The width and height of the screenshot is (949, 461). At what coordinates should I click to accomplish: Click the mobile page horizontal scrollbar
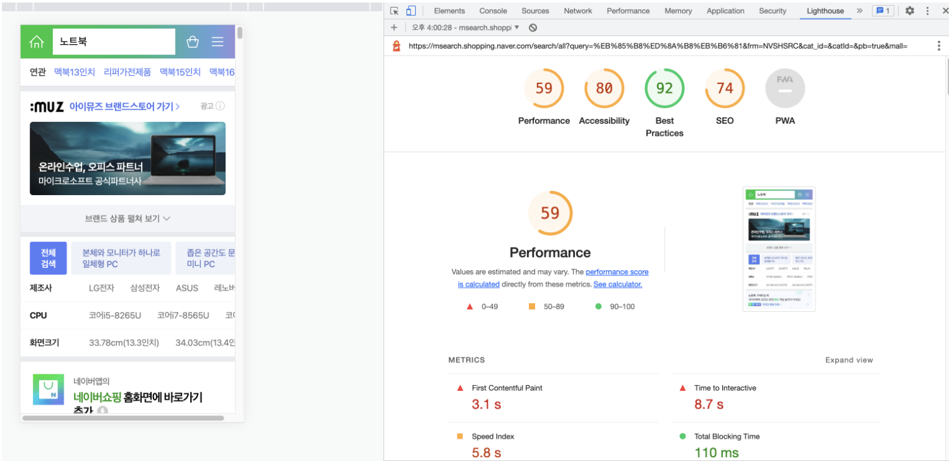(123, 418)
